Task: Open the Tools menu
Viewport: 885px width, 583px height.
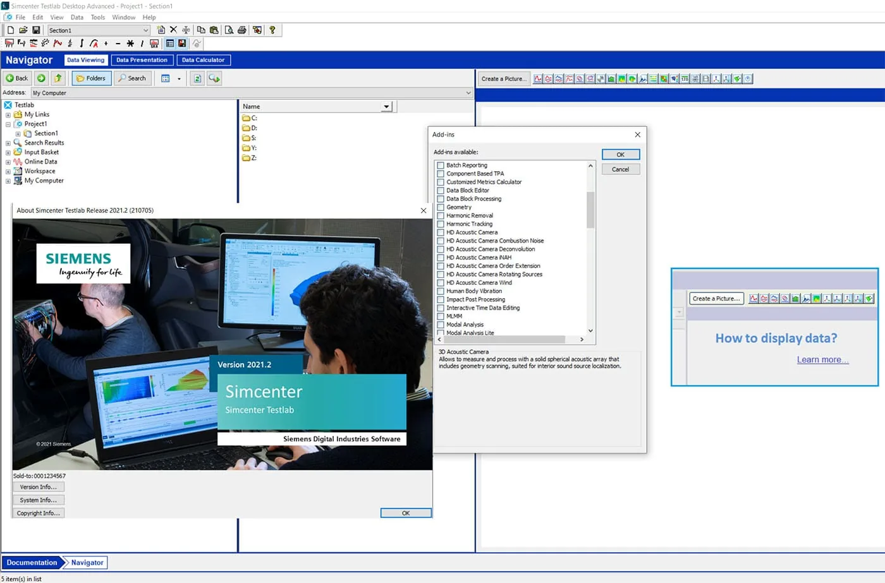Action: [97, 17]
